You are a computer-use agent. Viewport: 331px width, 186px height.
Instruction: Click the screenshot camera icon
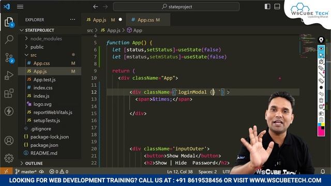(x=321, y=114)
